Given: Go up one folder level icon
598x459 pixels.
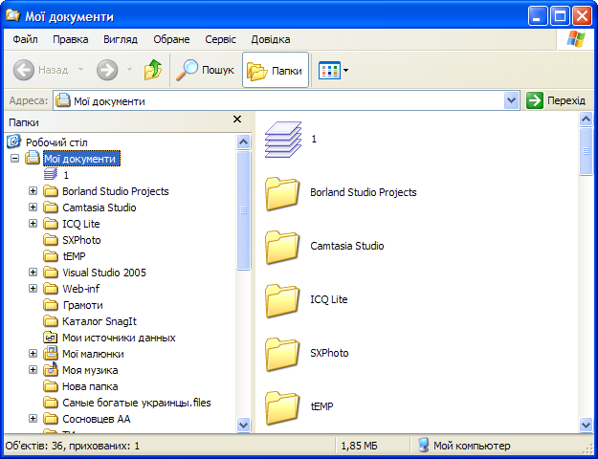Looking at the screenshot, I should 153,70.
